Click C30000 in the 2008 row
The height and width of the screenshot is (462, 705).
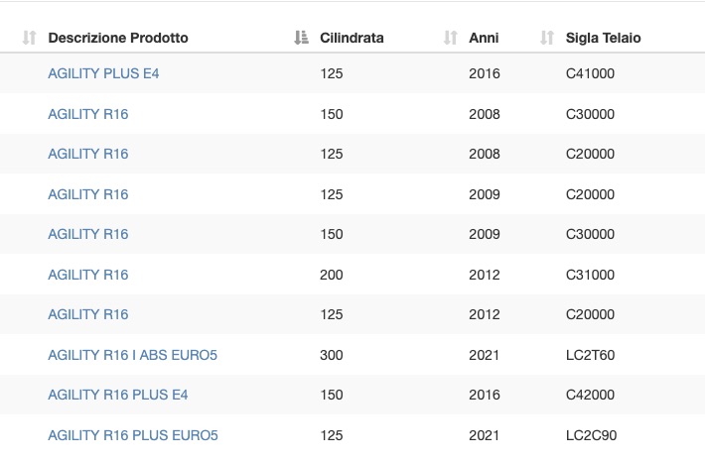pyautogui.click(x=590, y=114)
